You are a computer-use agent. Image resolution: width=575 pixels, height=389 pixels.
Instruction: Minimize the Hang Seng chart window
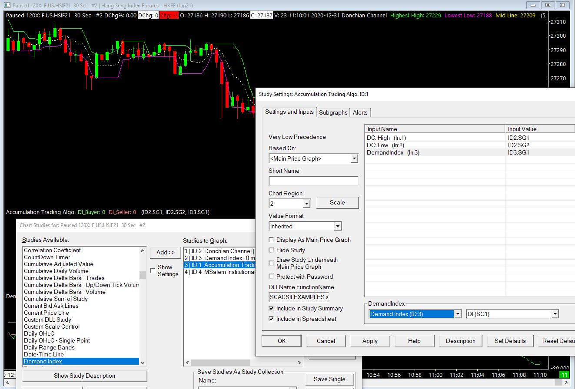point(533,5)
